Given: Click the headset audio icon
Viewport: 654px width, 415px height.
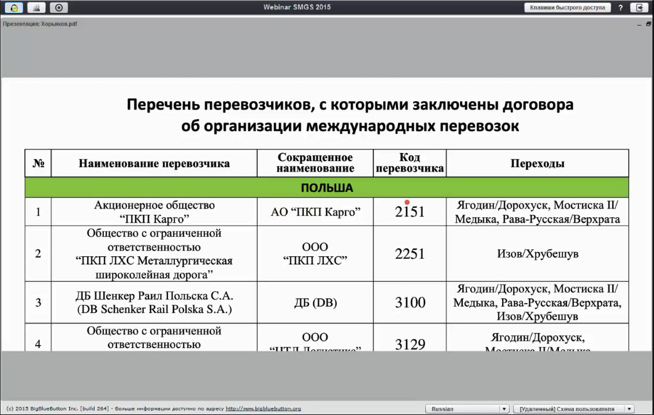Looking at the screenshot, I should point(14,7).
